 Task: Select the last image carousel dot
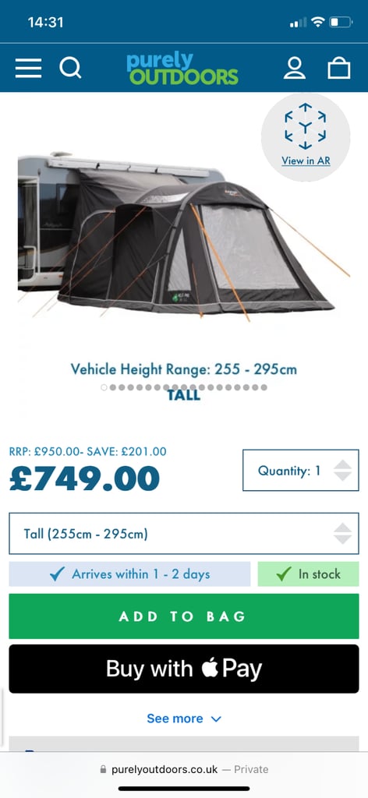264,387
